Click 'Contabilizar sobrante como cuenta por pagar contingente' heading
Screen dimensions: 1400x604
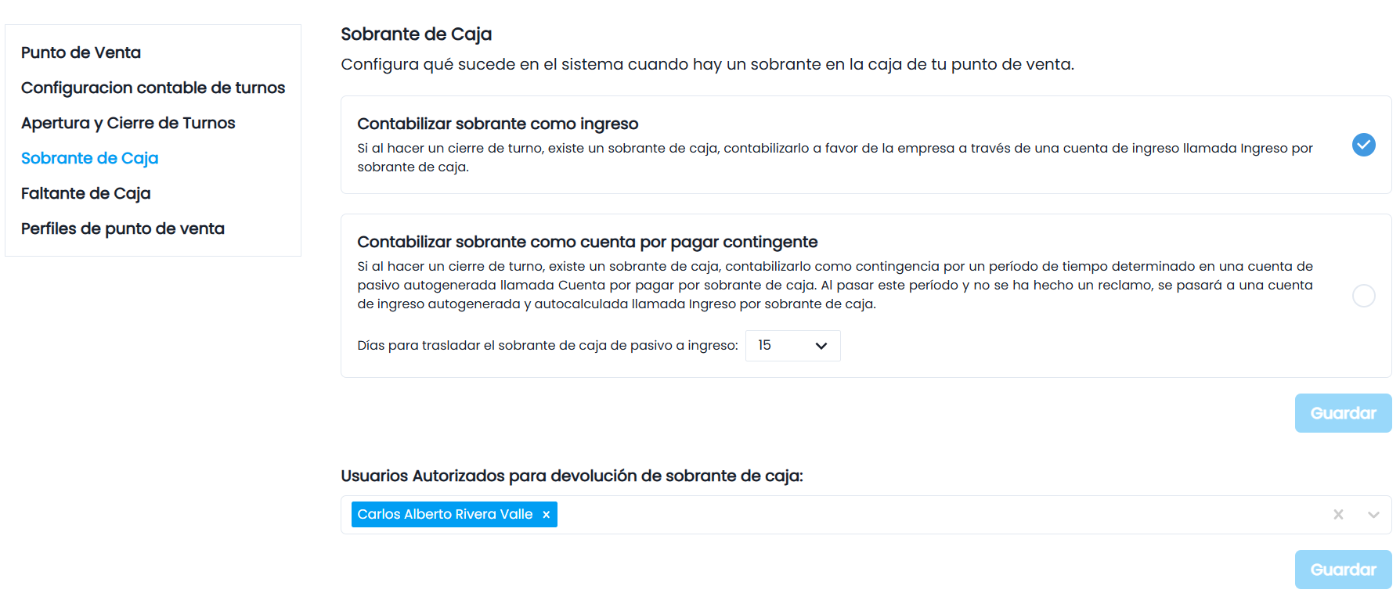pos(587,242)
